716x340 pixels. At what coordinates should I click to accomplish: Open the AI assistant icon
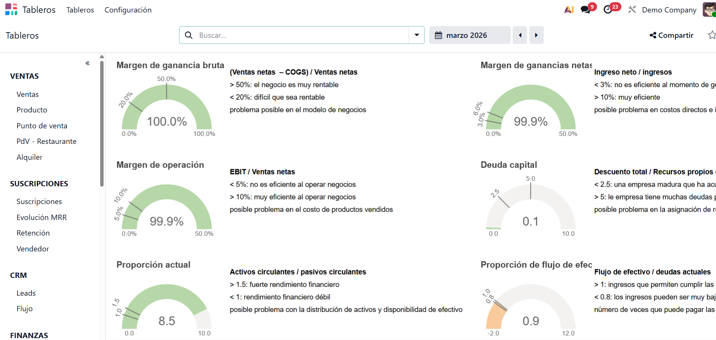click(x=569, y=10)
